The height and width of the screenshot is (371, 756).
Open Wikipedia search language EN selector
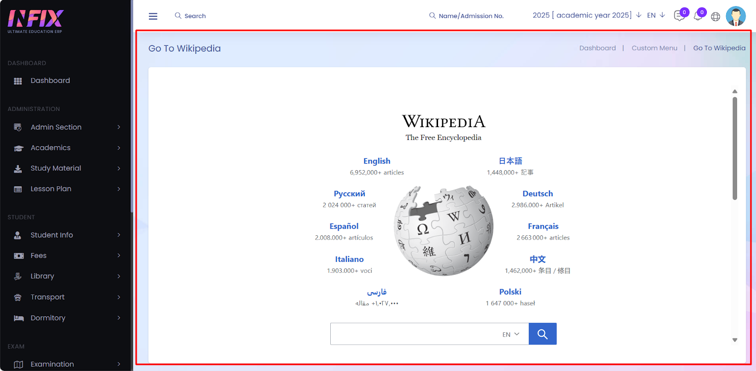(511, 334)
